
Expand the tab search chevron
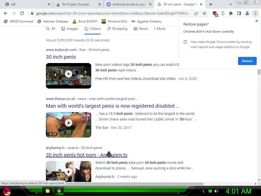pyautogui.click(x=230, y=4)
